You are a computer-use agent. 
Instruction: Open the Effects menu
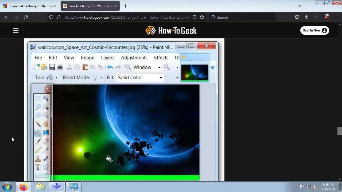161,58
